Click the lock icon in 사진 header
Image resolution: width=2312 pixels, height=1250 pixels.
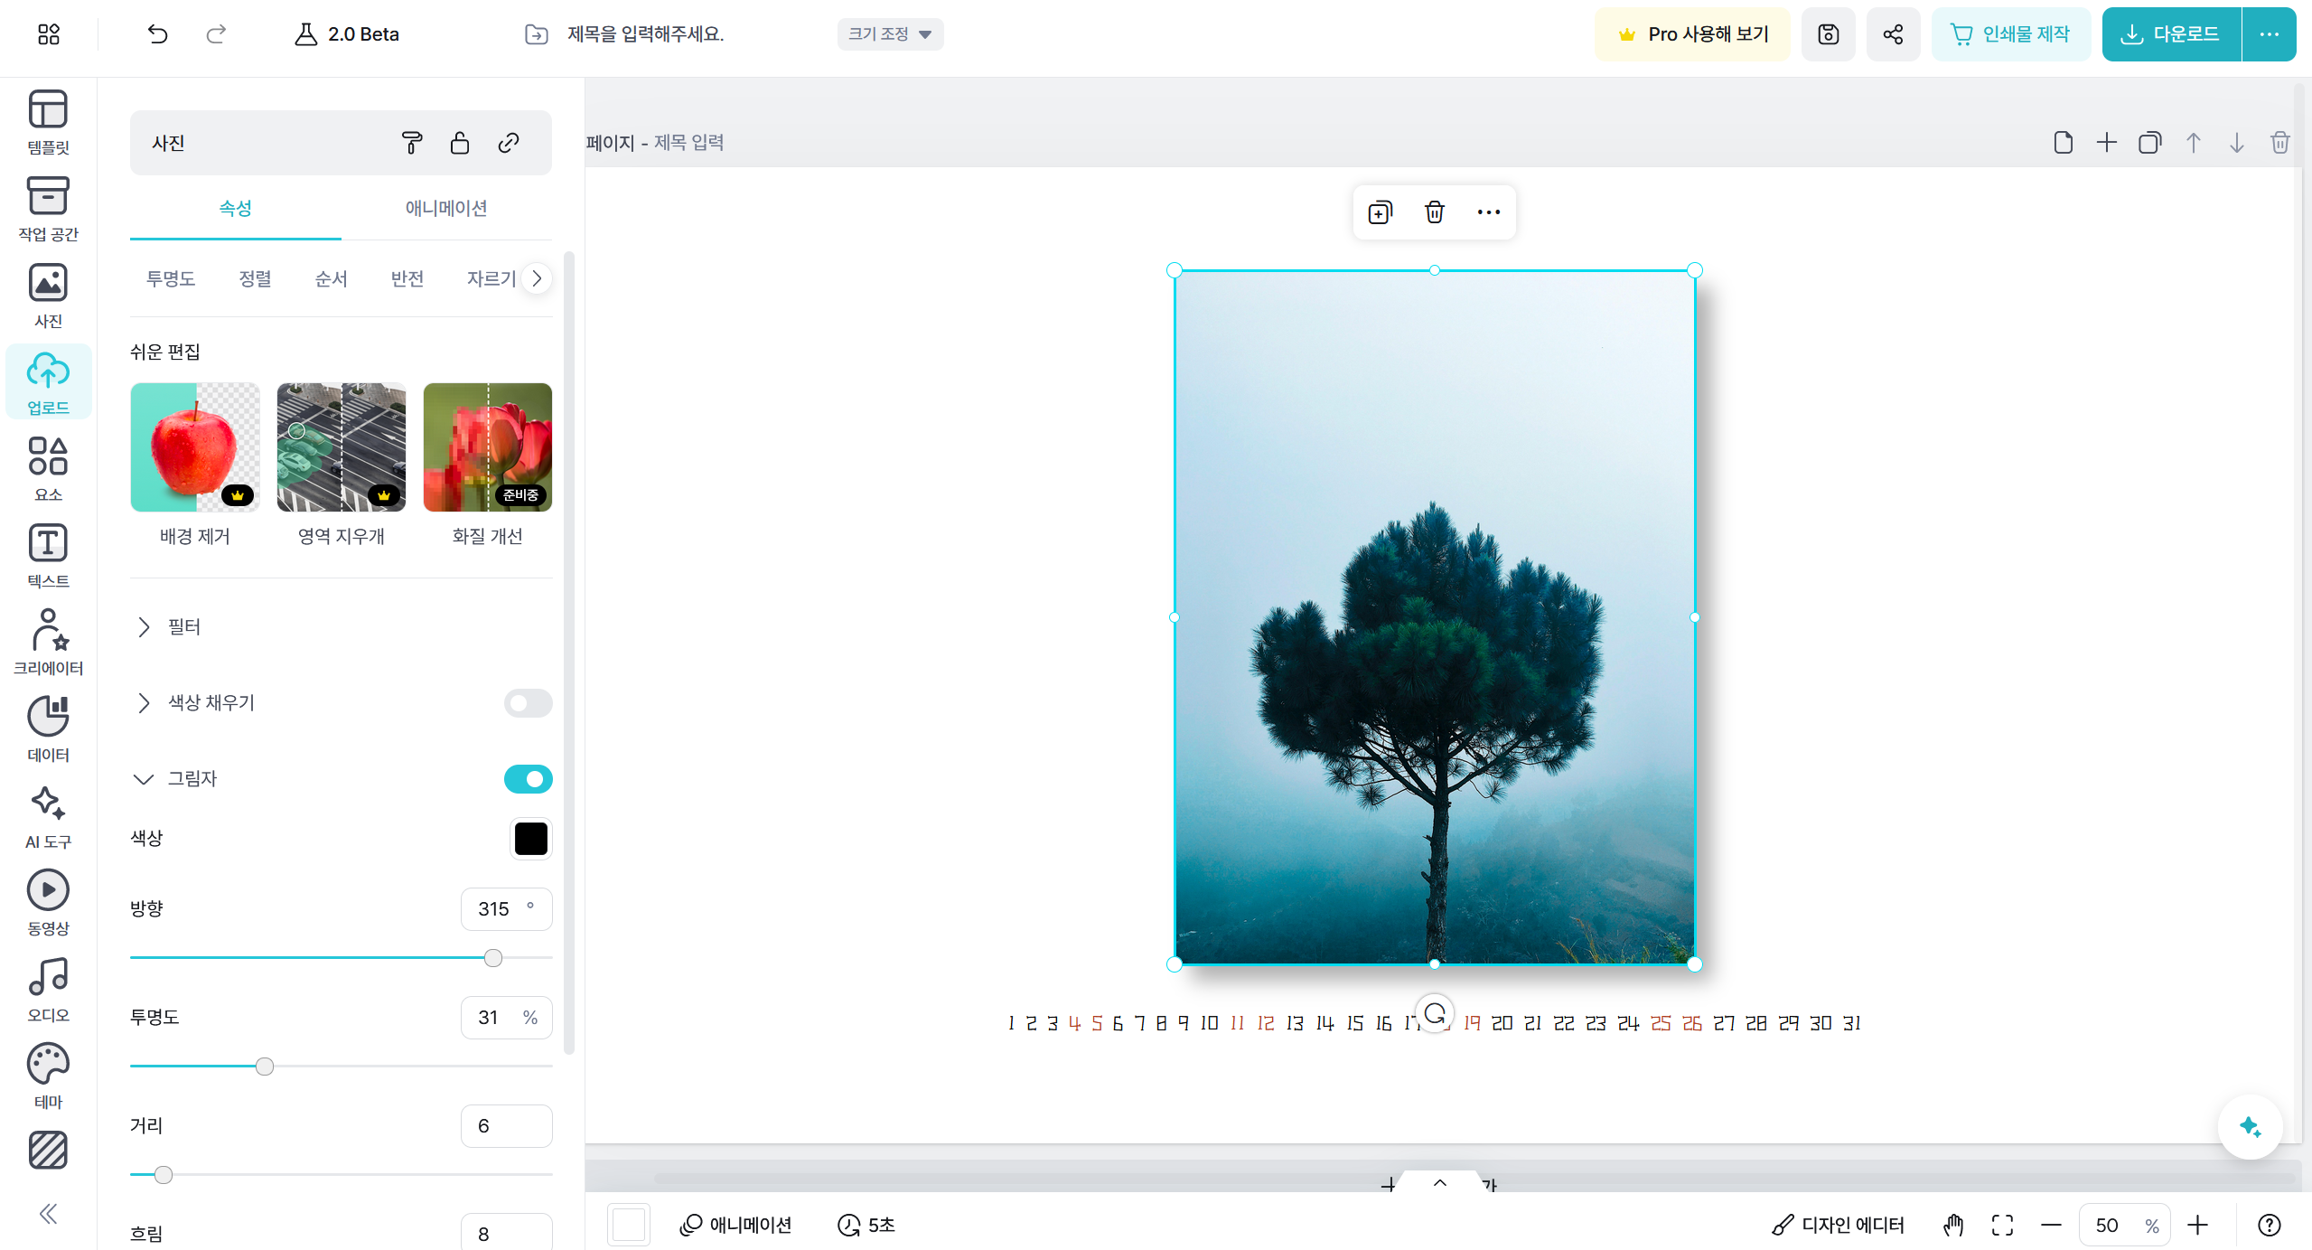(460, 143)
